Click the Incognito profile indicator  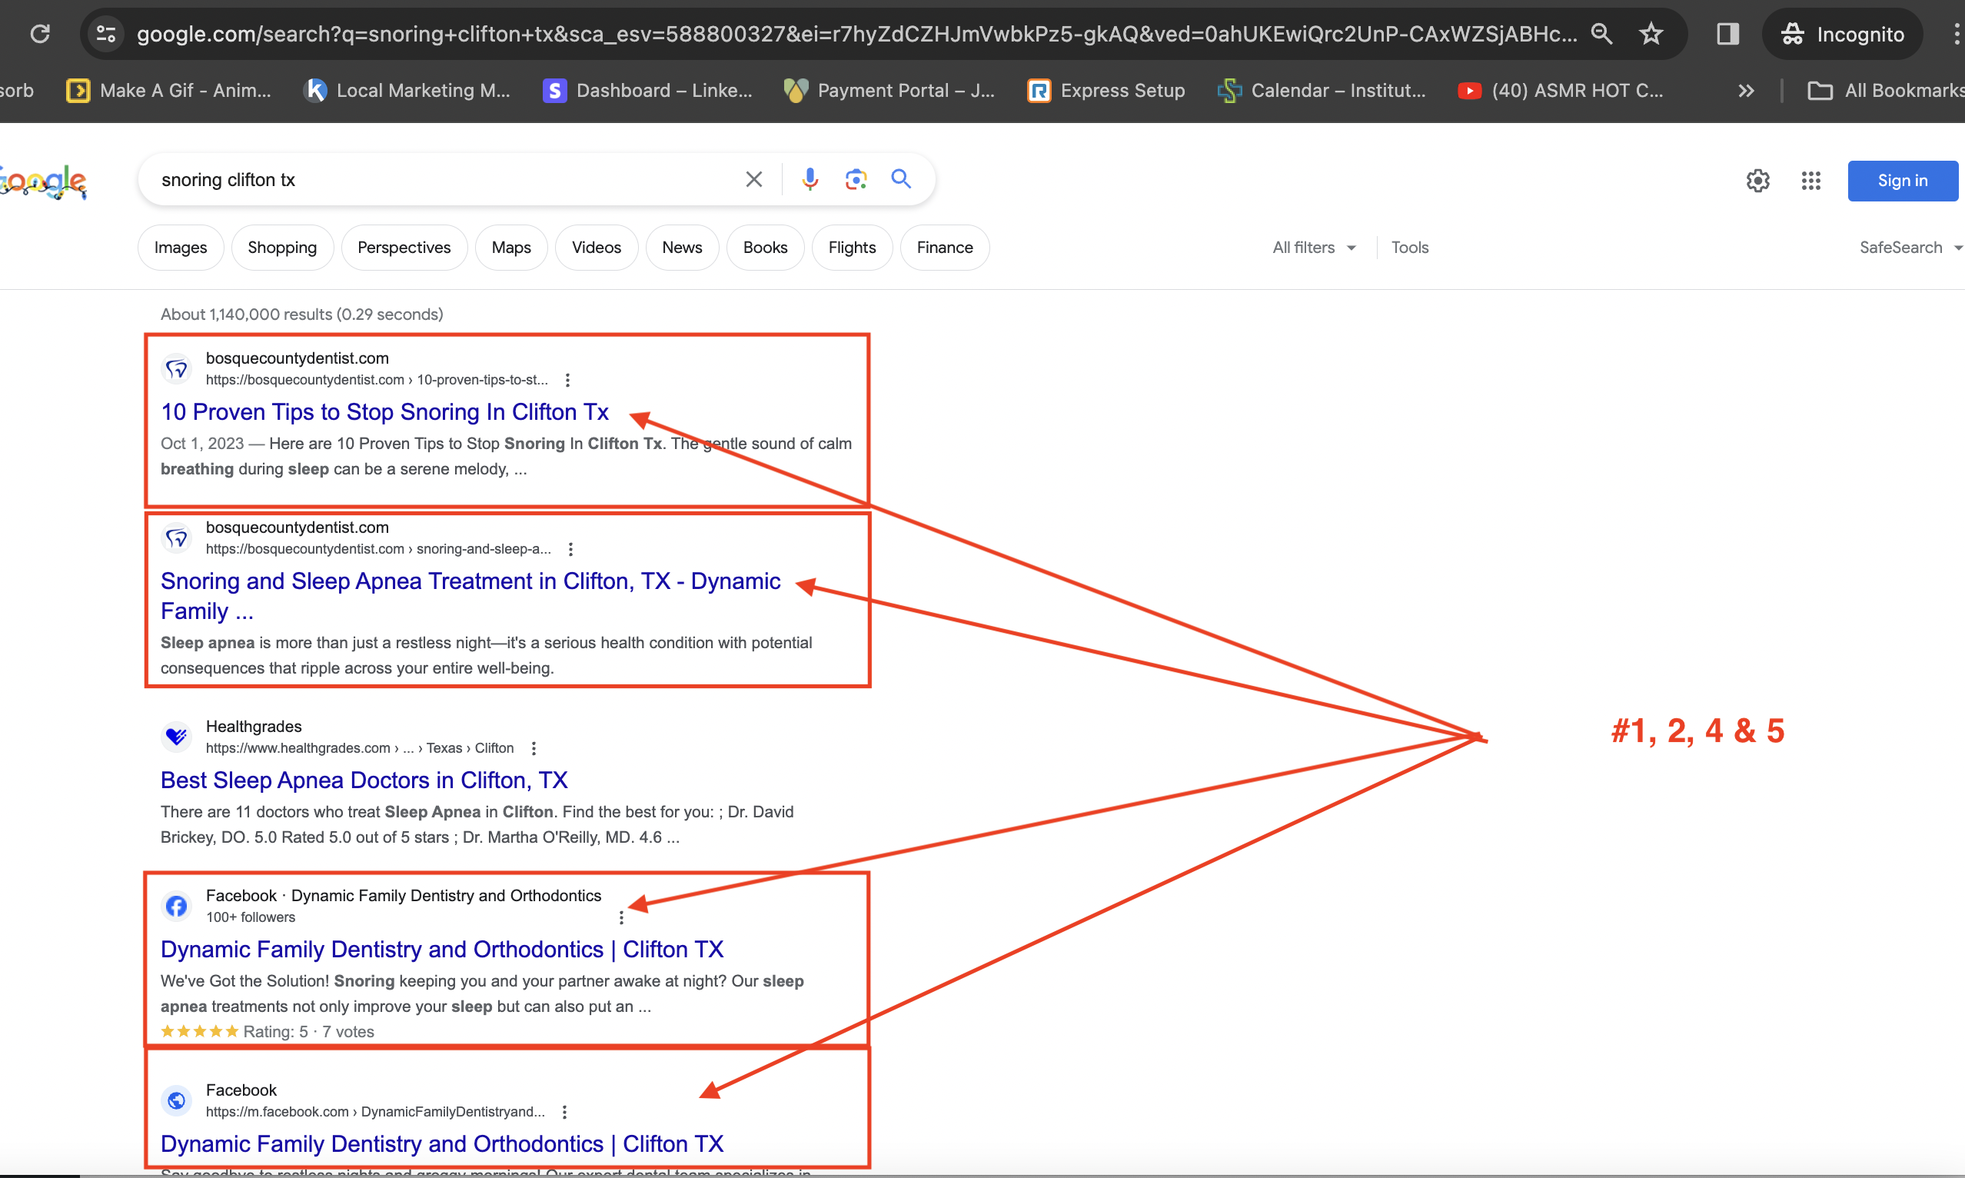point(1843,33)
